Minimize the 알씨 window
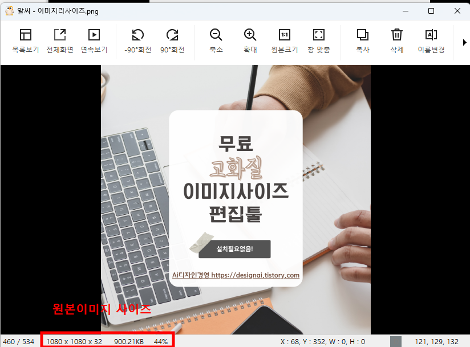Image resolution: width=470 pixels, height=347 pixels. [x=406, y=11]
